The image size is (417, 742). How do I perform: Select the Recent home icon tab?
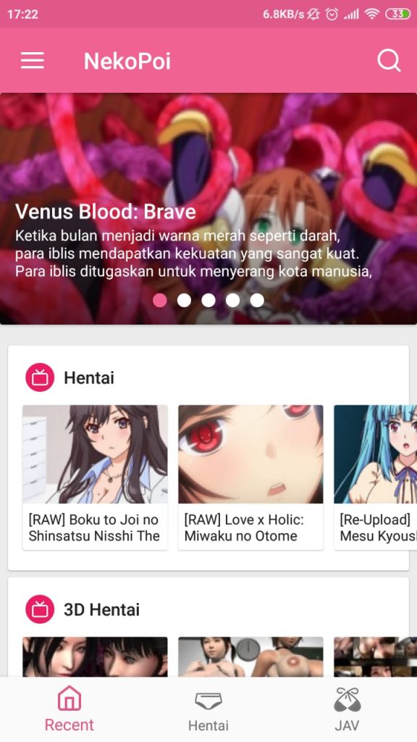pyautogui.click(x=69, y=709)
